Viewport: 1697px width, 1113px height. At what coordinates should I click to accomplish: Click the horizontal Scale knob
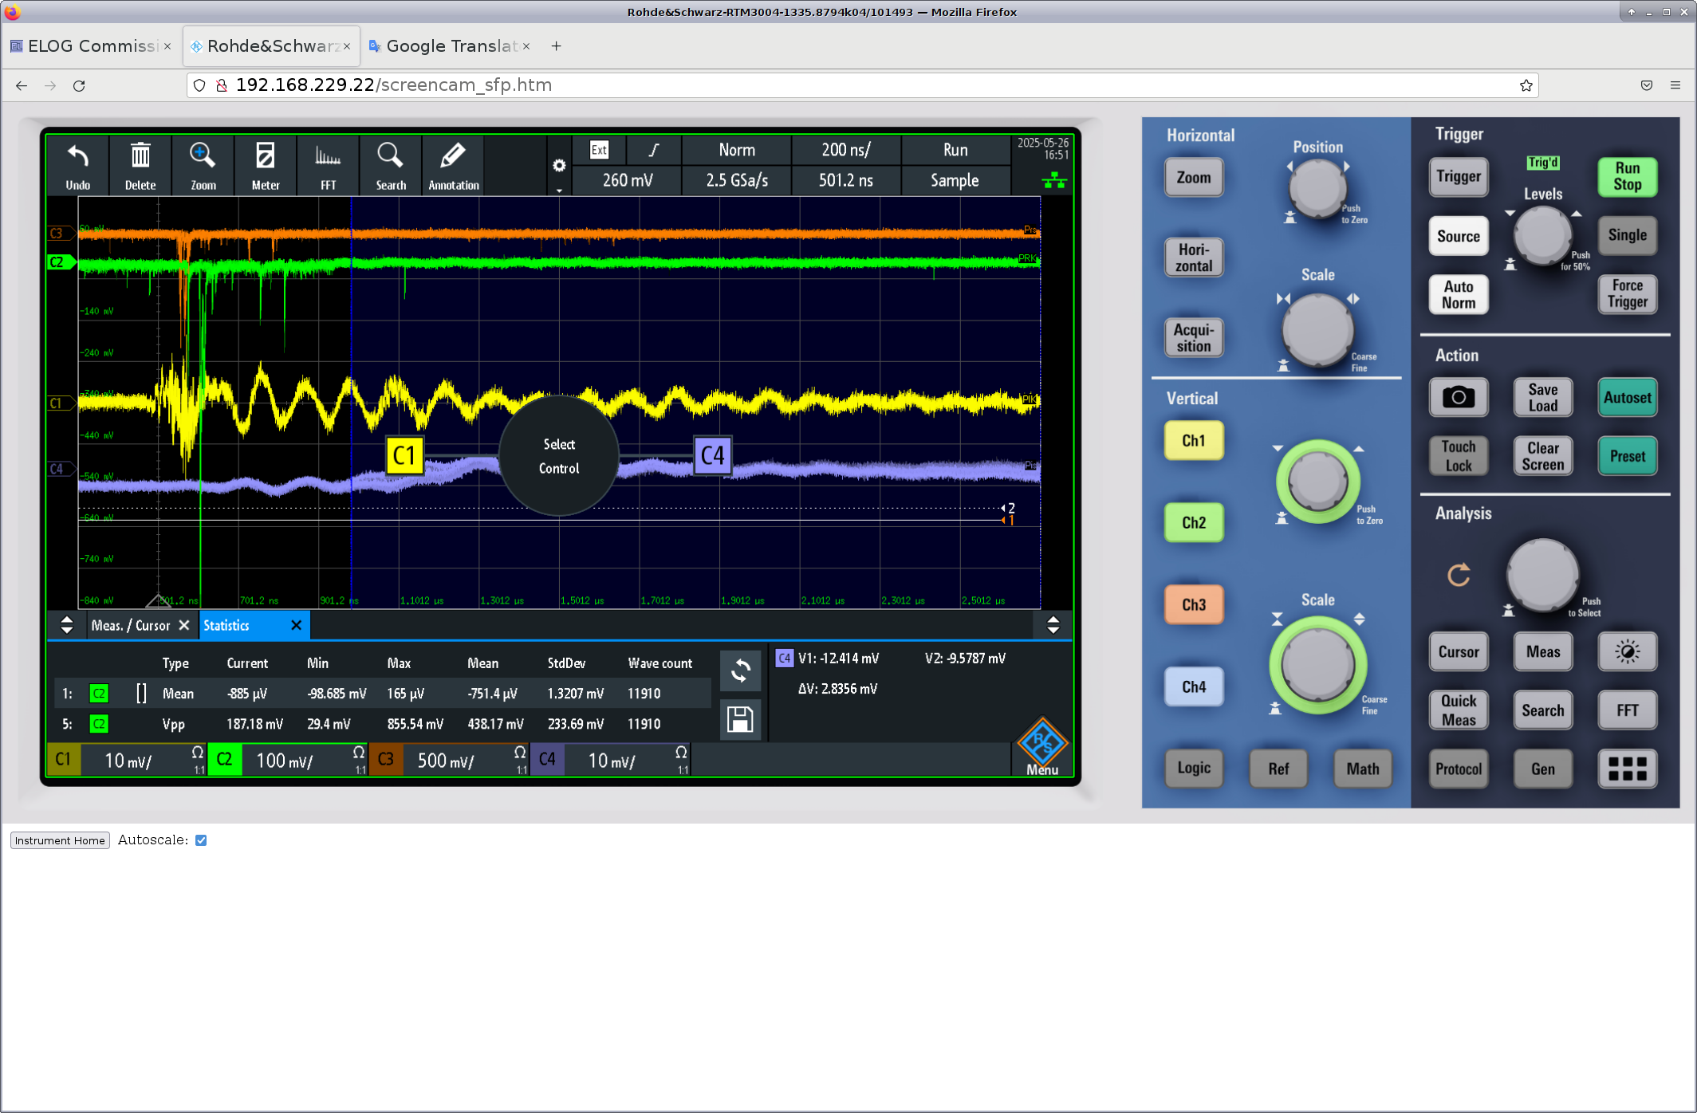(1317, 328)
